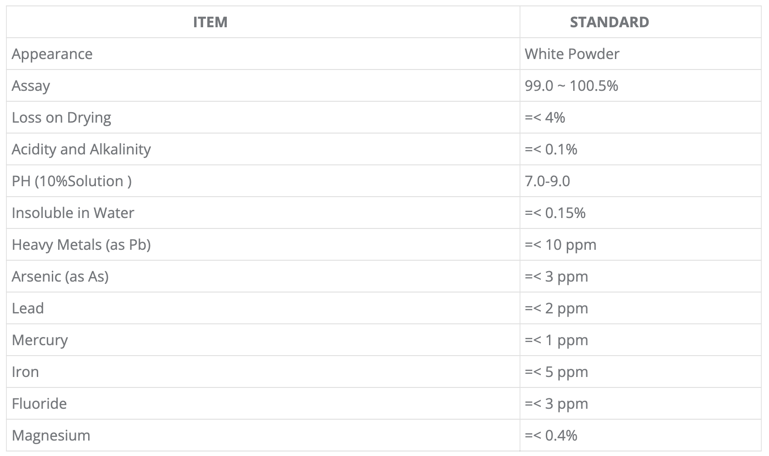Select the Loss on Drying cell
769x456 pixels.
point(61,118)
